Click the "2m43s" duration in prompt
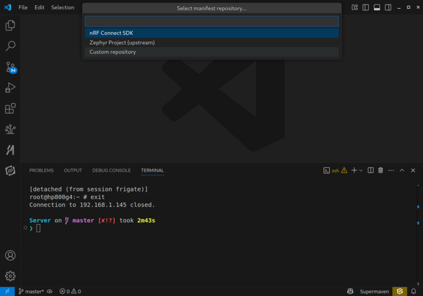The image size is (423, 296). 146,221
